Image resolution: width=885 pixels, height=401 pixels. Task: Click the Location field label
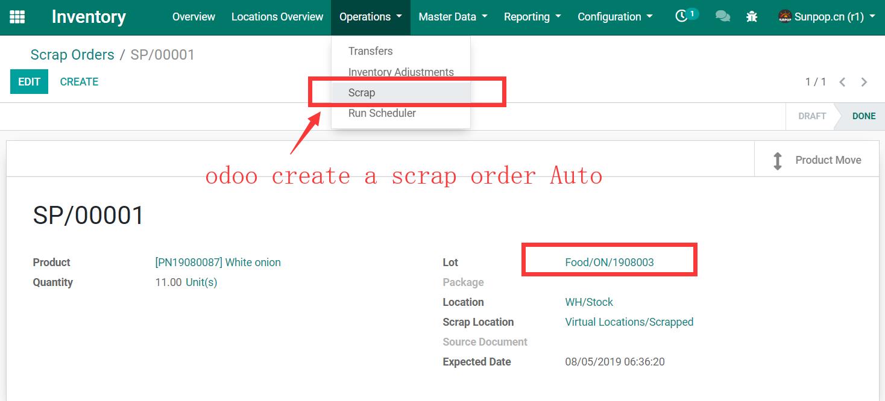[x=463, y=302]
